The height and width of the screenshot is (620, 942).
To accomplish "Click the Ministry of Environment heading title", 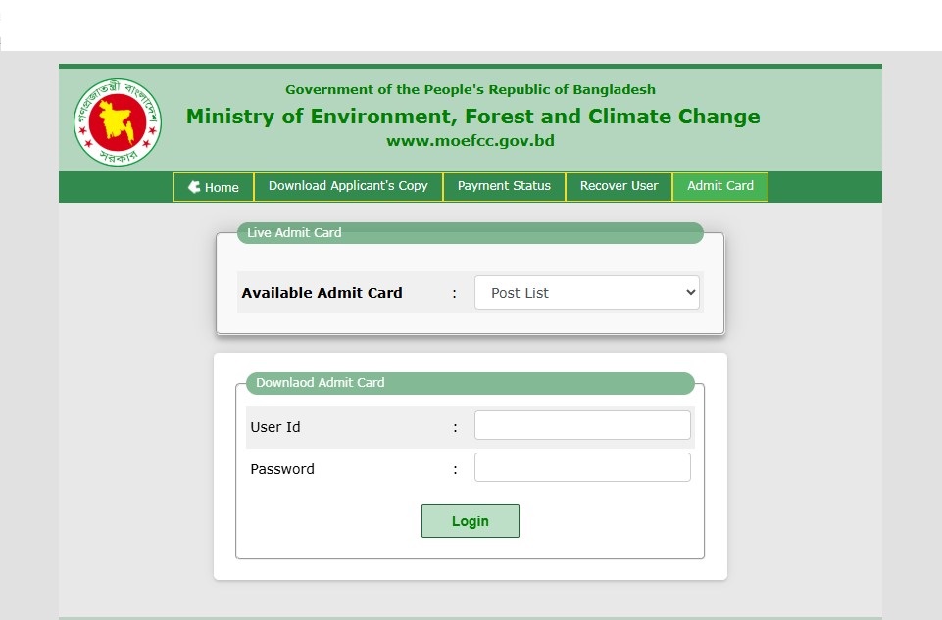I will click(x=472, y=117).
